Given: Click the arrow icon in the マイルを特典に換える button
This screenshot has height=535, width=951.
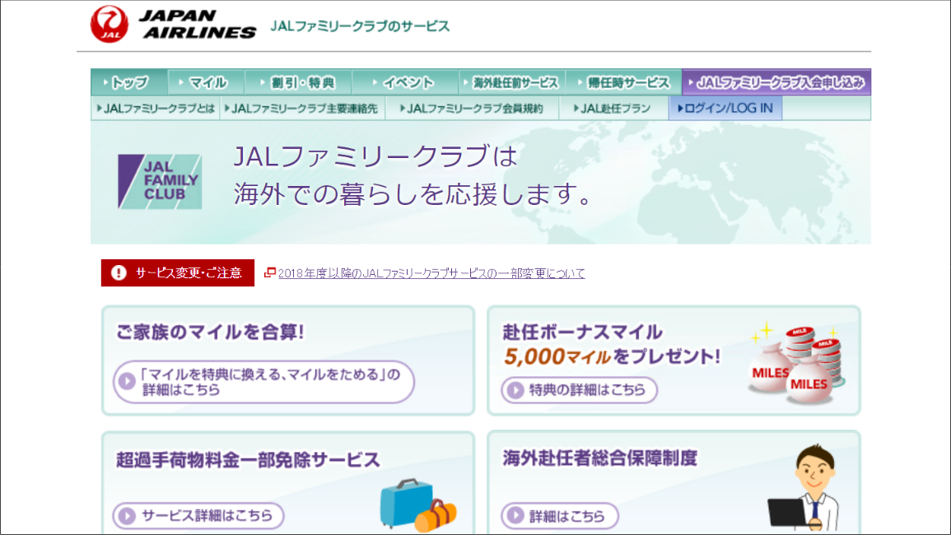Looking at the screenshot, I should tap(127, 382).
